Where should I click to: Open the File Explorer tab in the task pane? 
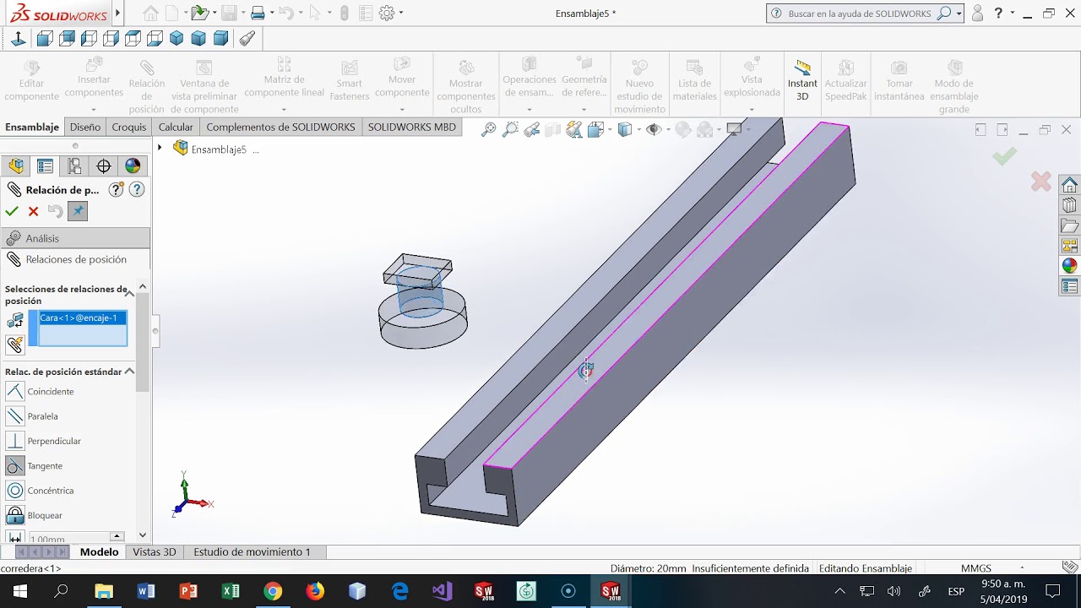click(1070, 225)
